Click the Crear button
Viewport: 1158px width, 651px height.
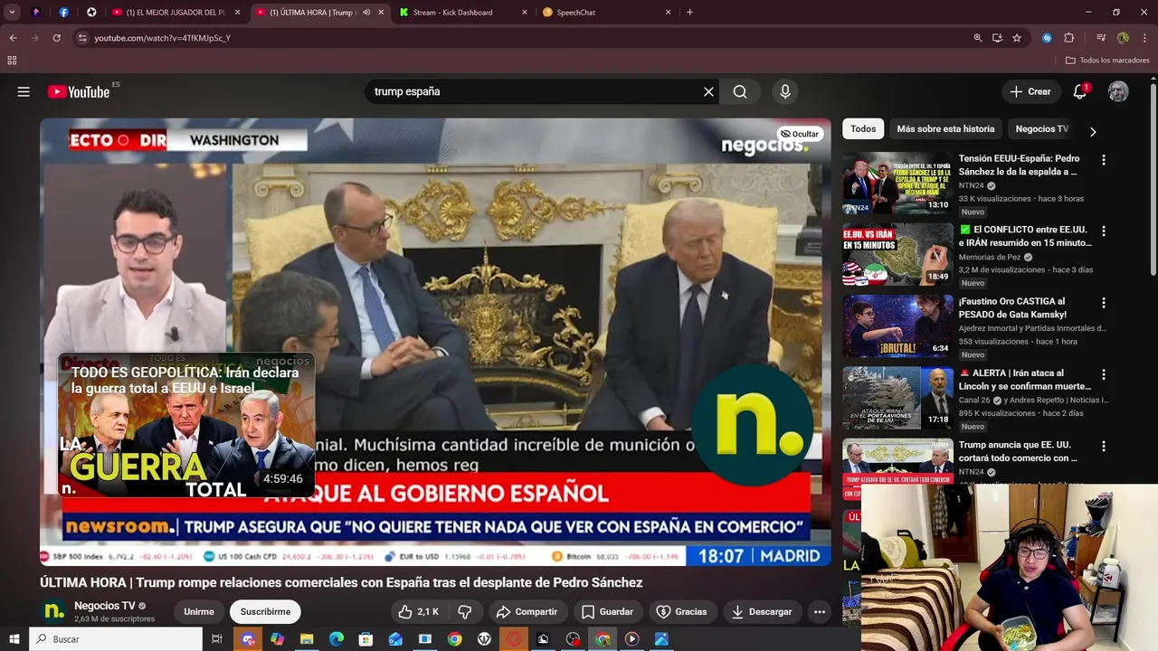1030,91
